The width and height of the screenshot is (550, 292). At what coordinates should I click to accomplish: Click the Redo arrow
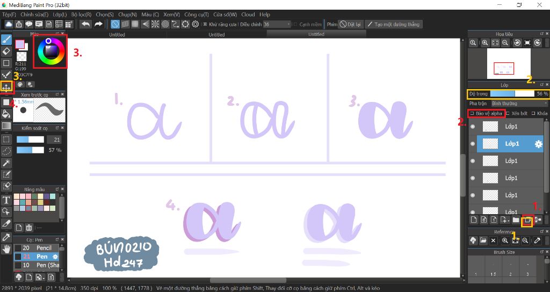click(x=99, y=24)
